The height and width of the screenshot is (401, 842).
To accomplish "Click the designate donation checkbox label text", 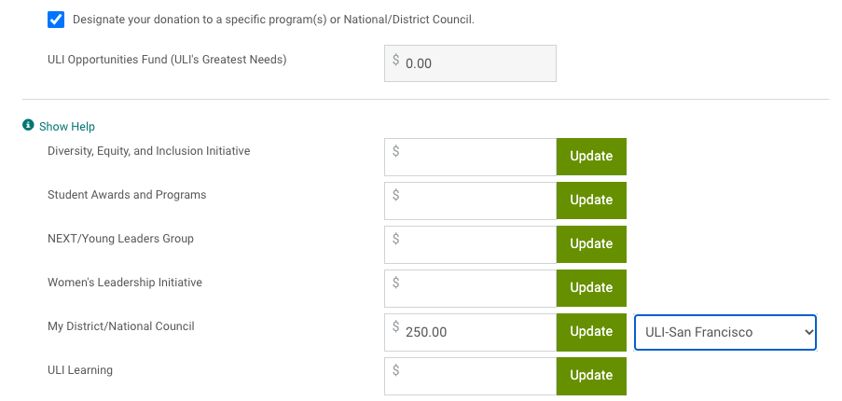I will click(273, 20).
